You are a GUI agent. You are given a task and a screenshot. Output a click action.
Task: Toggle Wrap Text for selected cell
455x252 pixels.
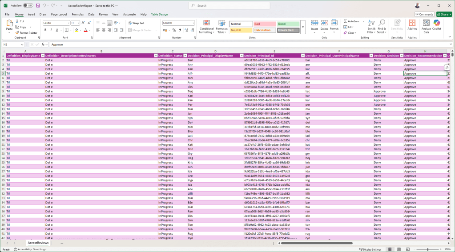tap(136, 23)
